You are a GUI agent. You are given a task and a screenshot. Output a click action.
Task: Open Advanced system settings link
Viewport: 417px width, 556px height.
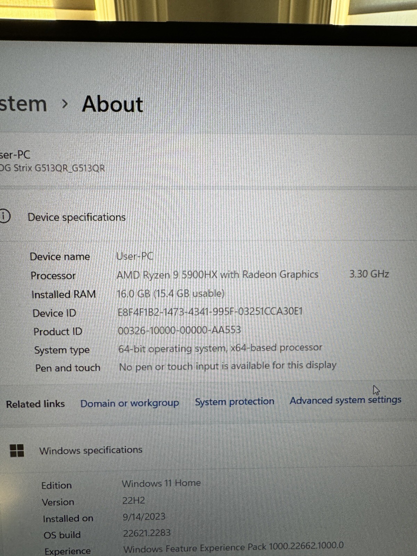click(x=345, y=400)
